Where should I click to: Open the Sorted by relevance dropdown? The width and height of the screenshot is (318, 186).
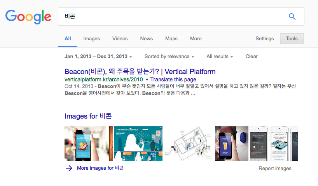coord(169,57)
